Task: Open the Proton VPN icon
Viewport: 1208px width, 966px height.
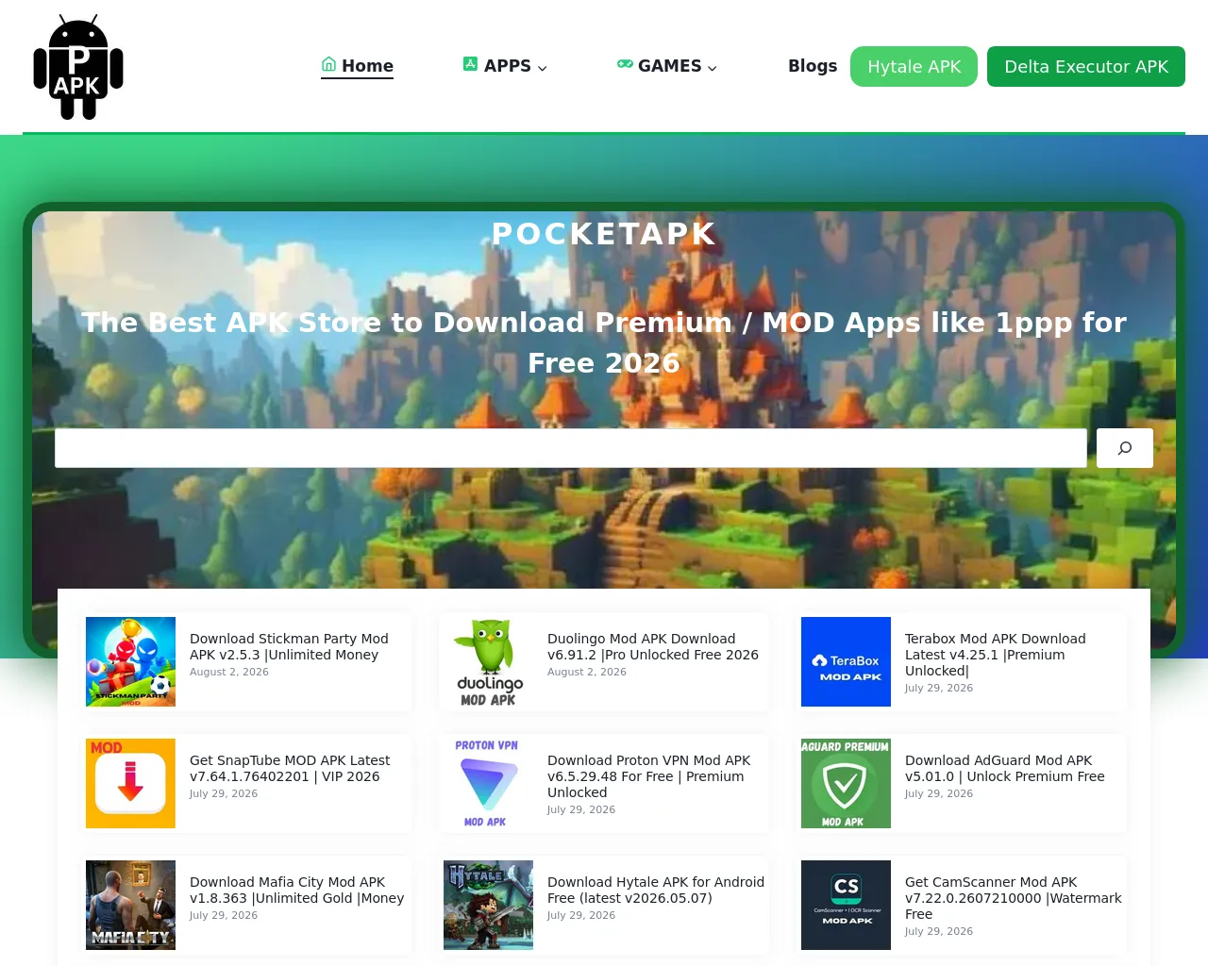Action: coord(488,783)
